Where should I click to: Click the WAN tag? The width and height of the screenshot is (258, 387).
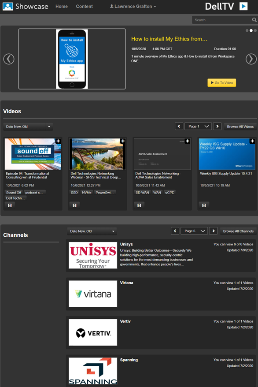(x=157, y=193)
